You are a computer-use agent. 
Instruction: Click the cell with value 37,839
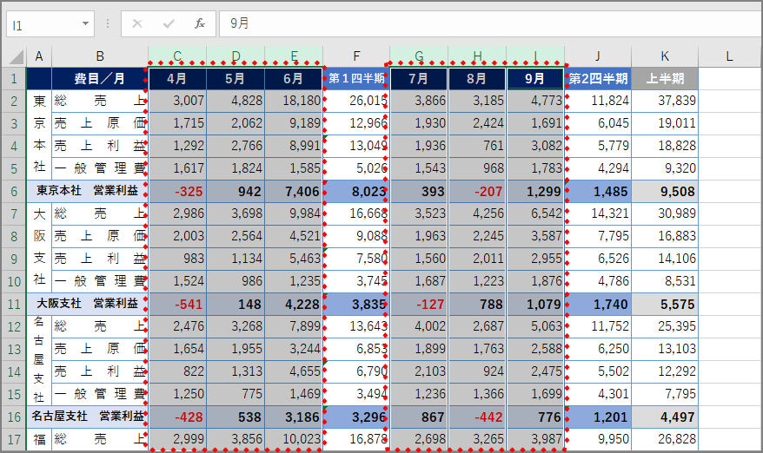click(665, 101)
